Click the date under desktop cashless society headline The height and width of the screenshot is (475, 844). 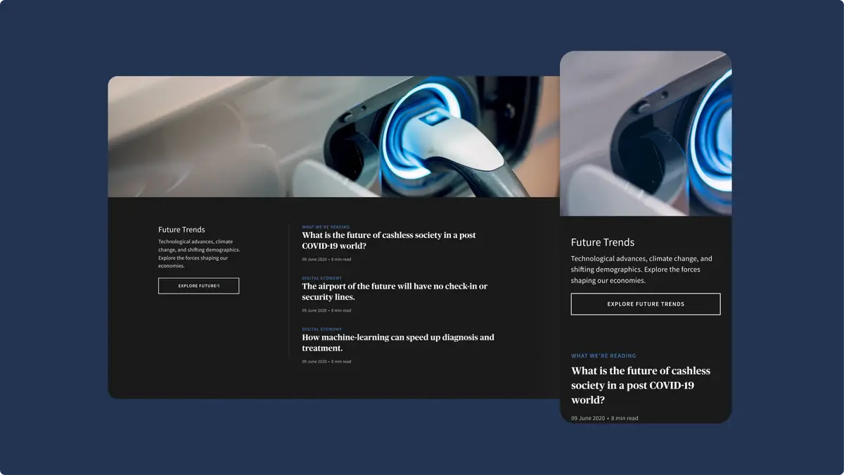(x=314, y=260)
